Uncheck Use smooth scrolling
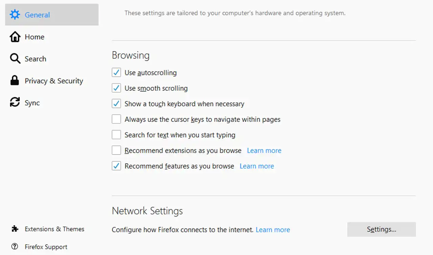This screenshot has width=433, height=255. 116,88
